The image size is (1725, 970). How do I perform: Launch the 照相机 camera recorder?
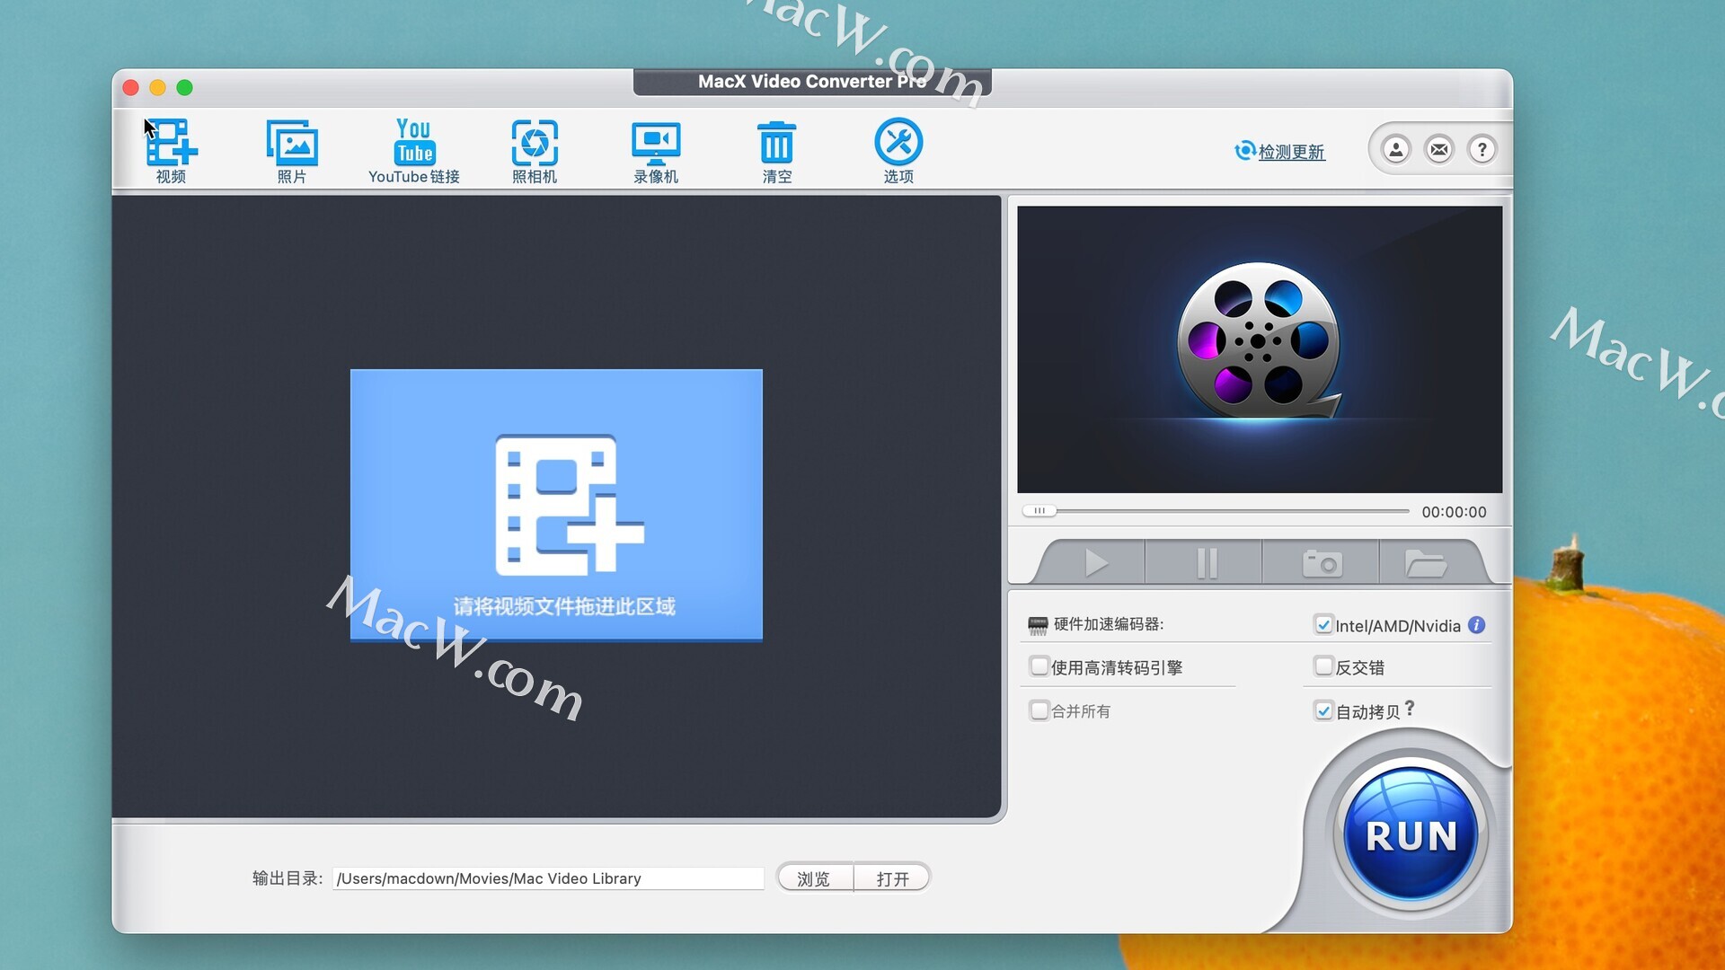(535, 150)
